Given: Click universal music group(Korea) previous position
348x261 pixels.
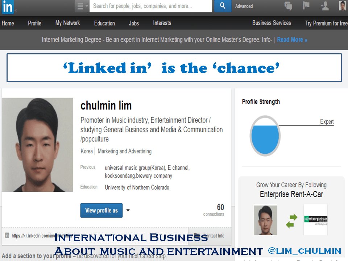Looking at the screenshot, I should coord(135,167).
